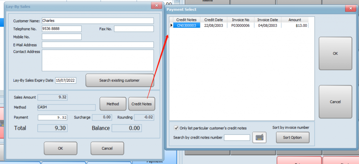This screenshot has width=359, height=164.
Task: Cancel the Payment Select dialog
Action: pyautogui.click(x=335, y=102)
